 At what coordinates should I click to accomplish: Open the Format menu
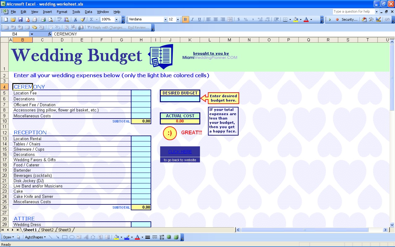pyautogui.click(x=62, y=12)
